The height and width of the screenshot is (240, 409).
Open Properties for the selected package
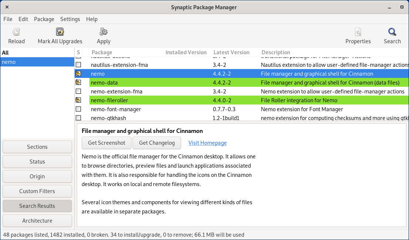tap(358, 35)
